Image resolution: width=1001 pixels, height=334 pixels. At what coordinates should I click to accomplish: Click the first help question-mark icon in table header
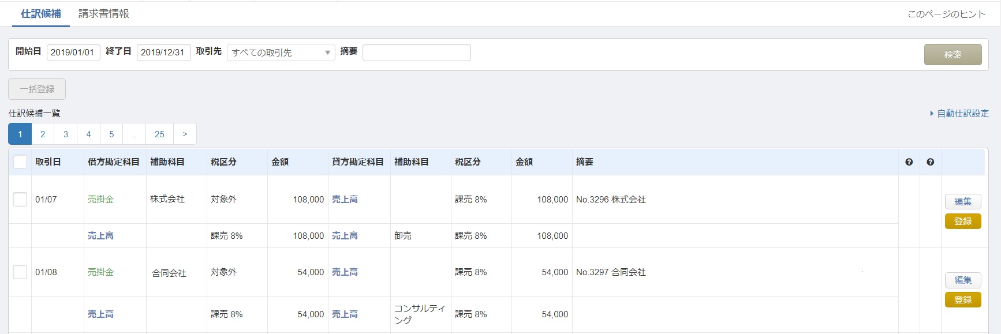909,162
